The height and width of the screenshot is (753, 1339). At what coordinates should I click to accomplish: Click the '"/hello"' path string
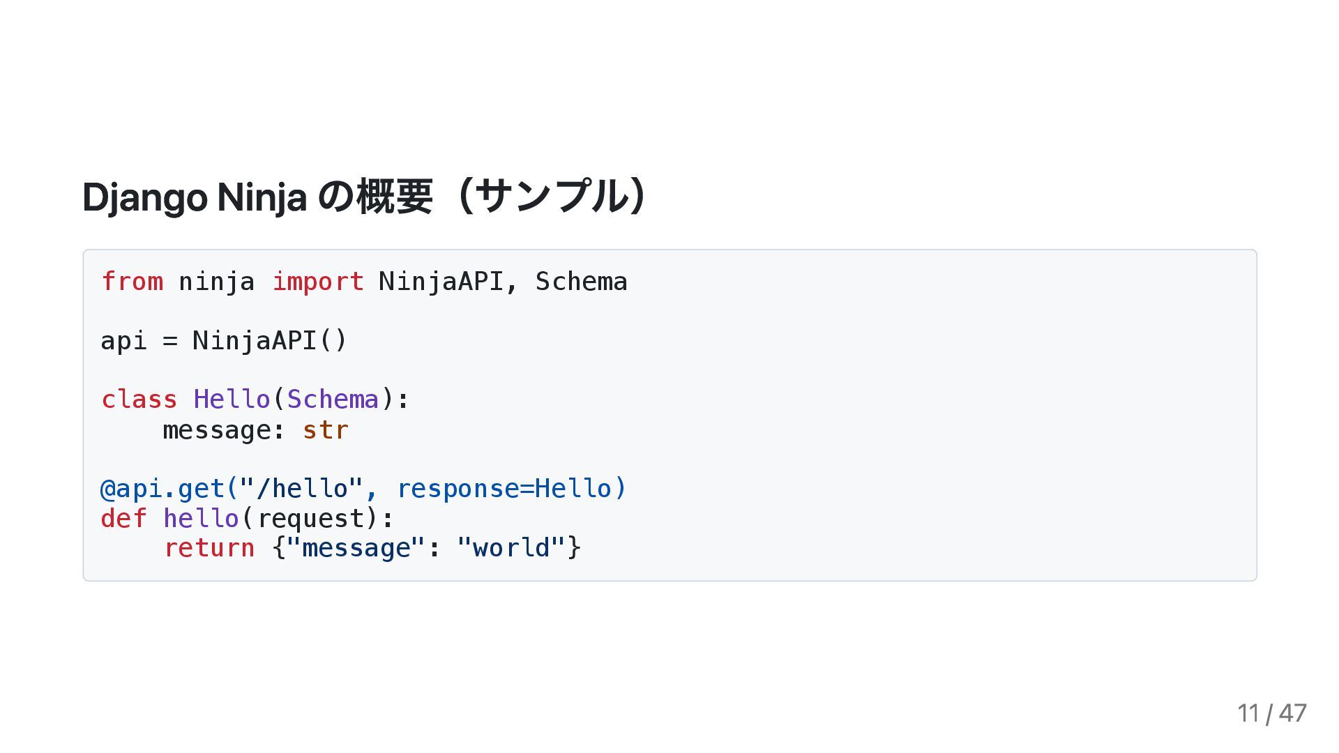point(301,489)
